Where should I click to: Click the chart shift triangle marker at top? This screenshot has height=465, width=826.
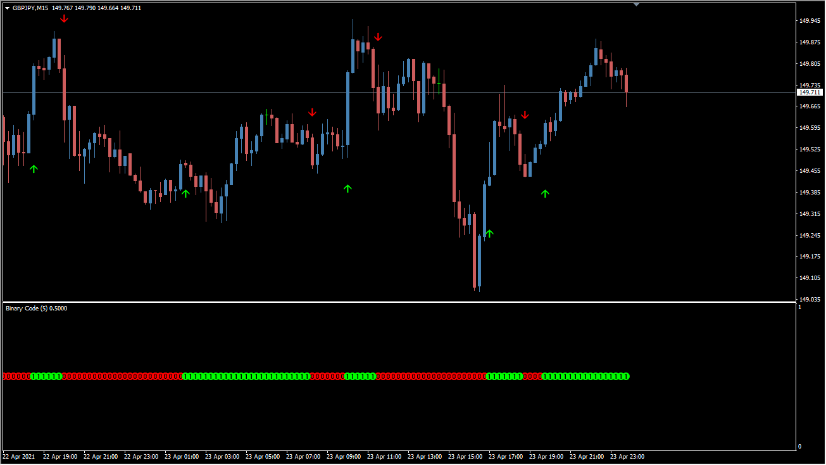tap(637, 4)
